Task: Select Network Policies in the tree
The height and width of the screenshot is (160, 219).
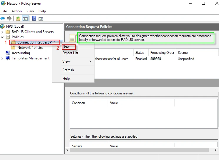Action: pyautogui.click(x=30, y=48)
